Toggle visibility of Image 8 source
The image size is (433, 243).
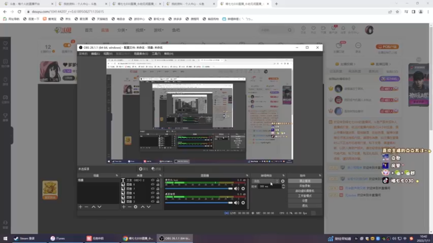click(153, 184)
